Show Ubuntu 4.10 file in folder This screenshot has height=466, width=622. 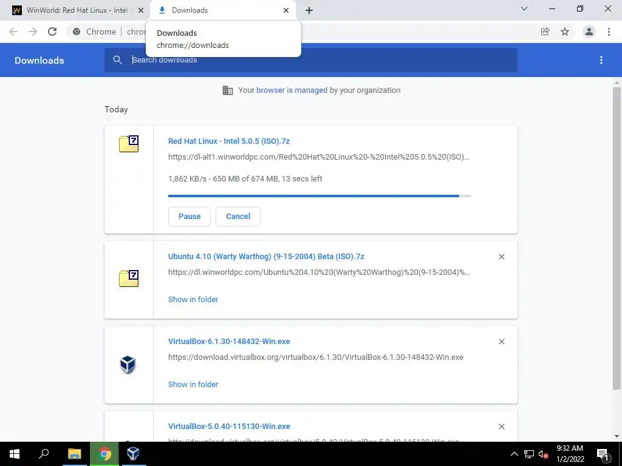(x=193, y=300)
